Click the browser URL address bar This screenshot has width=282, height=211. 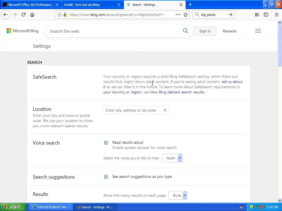tap(117, 15)
